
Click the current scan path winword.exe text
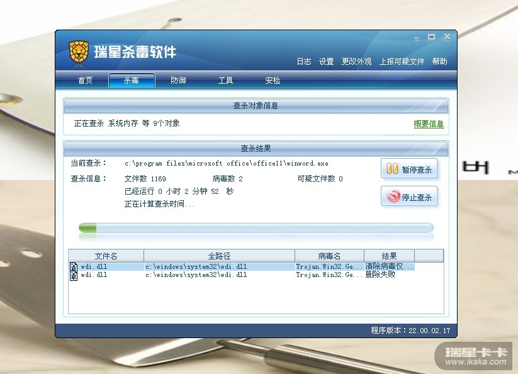(x=227, y=164)
